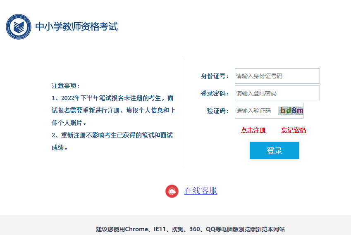Image resolution: width=351 pixels, height=235 pixels.
Task: Click the blue 登录 login button
Action: coord(275,150)
